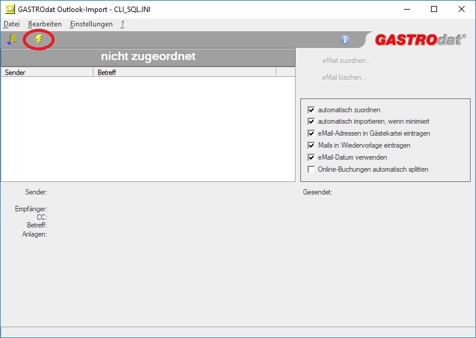
Task: Click the Empfänger: label
Action: (31, 209)
